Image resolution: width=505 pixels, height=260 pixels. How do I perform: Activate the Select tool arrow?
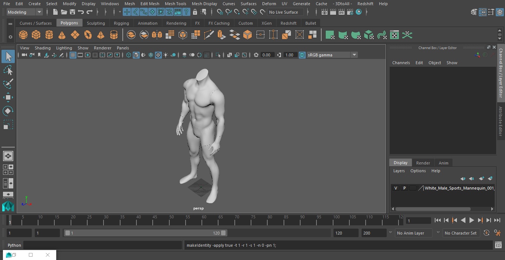[x=8, y=56]
